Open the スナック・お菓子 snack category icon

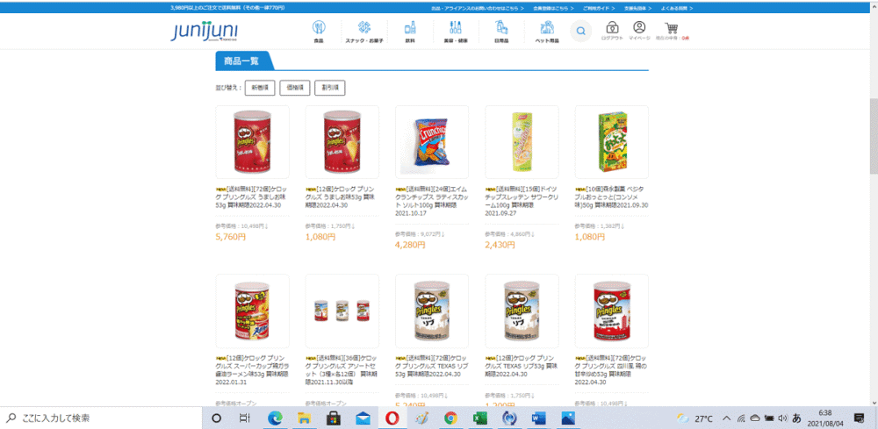tap(364, 27)
